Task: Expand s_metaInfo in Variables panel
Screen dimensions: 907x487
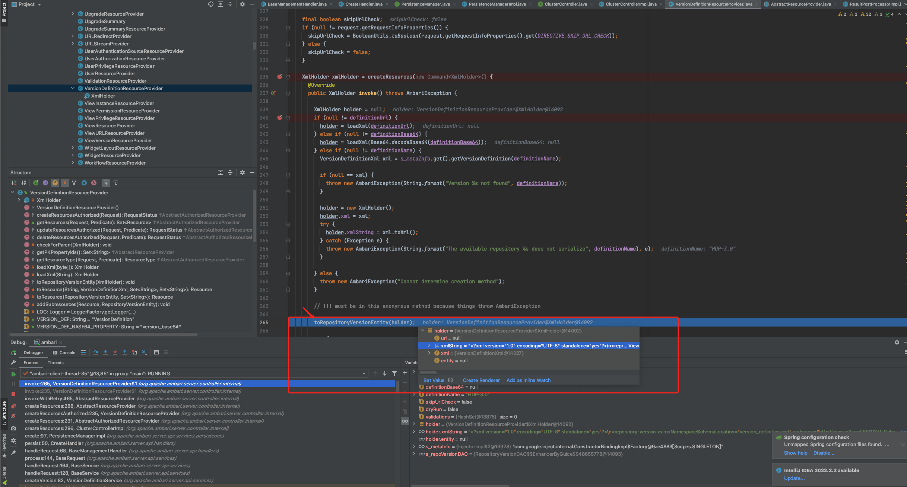Action: coord(414,446)
